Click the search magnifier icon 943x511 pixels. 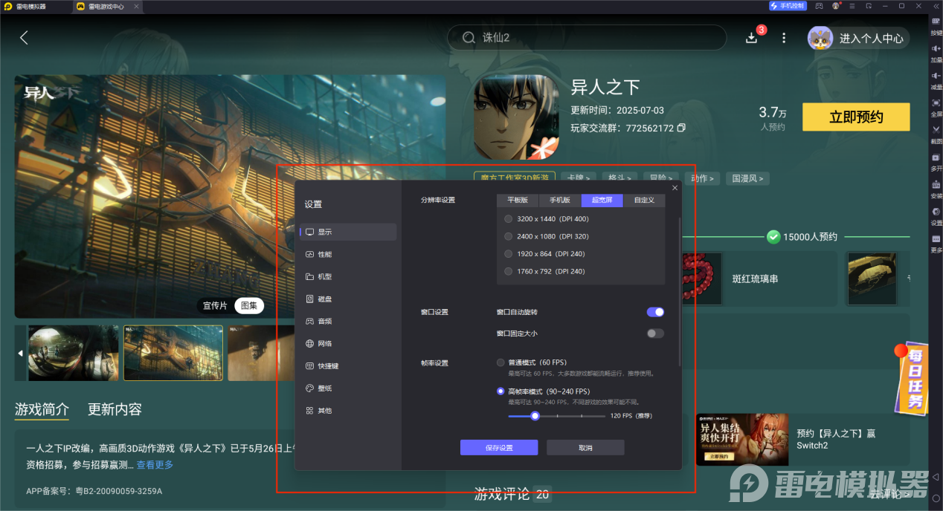coord(469,38)
